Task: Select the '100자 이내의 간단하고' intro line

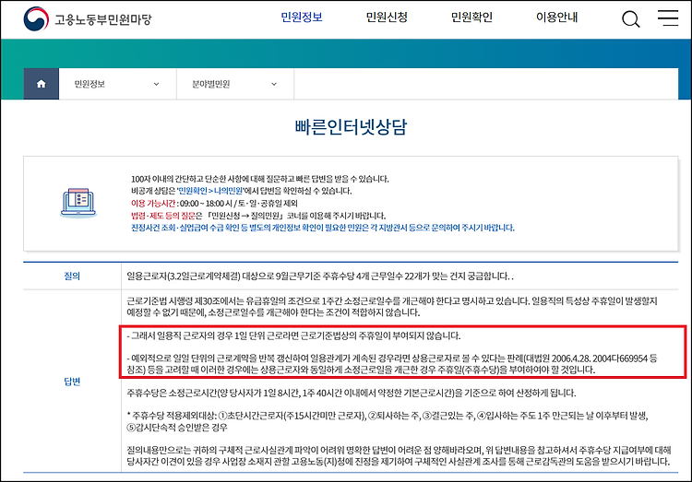Action: coord(260,179)
